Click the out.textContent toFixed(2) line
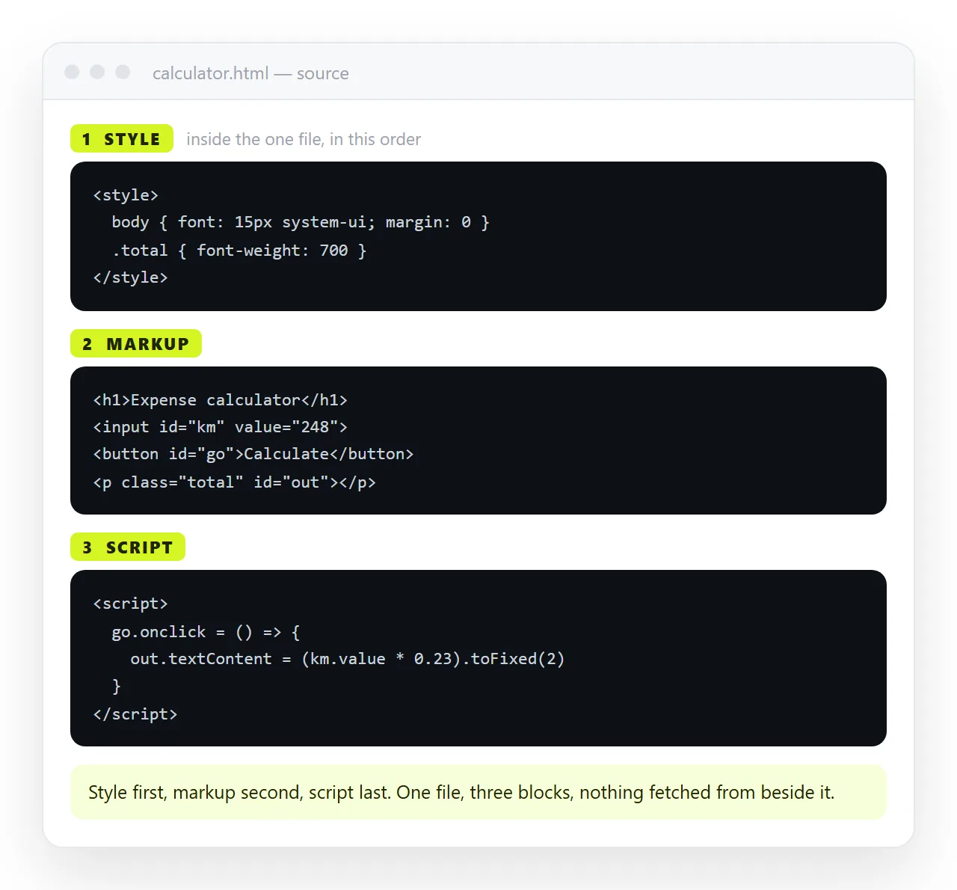 point(348,659)
